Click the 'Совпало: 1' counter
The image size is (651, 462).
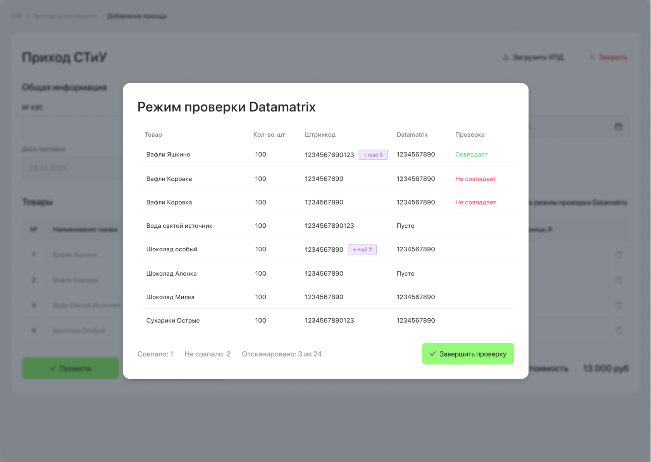pyautogui.click(x=155, y=354)
